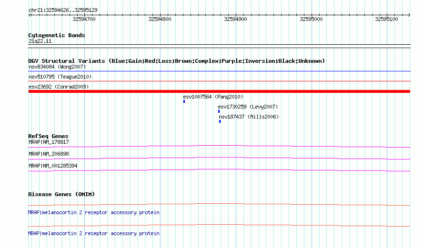Click the blue marker below nsv187437
This screenshot has width=424, height=248.
pyautogui.click(x=220, y=121)
